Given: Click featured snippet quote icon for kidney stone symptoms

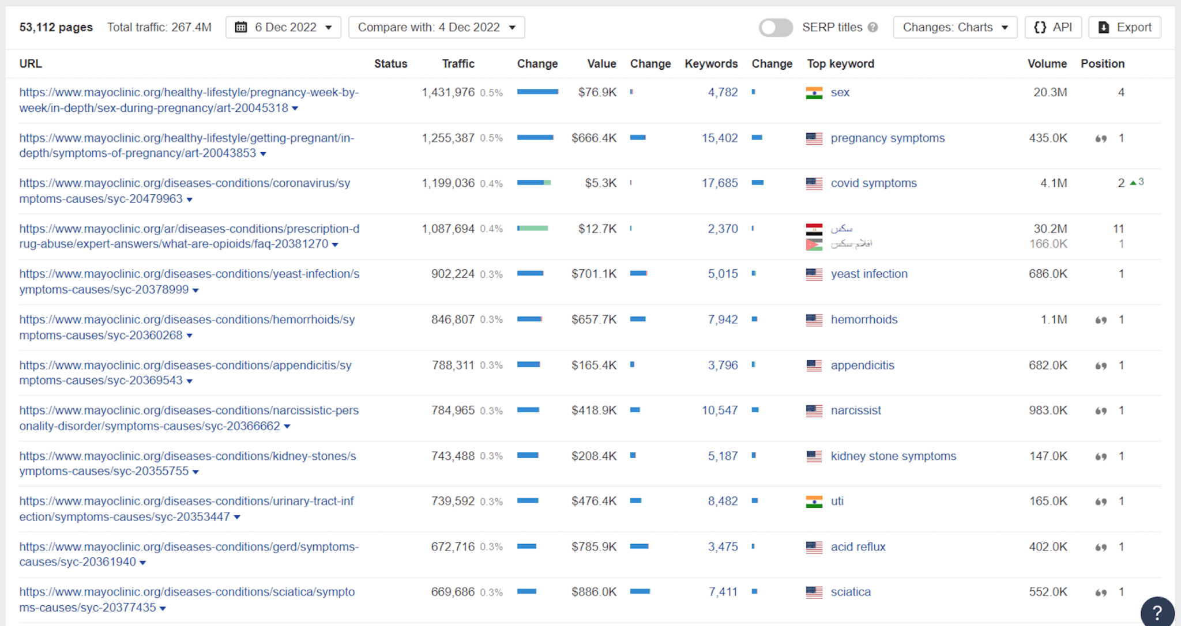Looking at the screenshot, I should pos(1101,457).
